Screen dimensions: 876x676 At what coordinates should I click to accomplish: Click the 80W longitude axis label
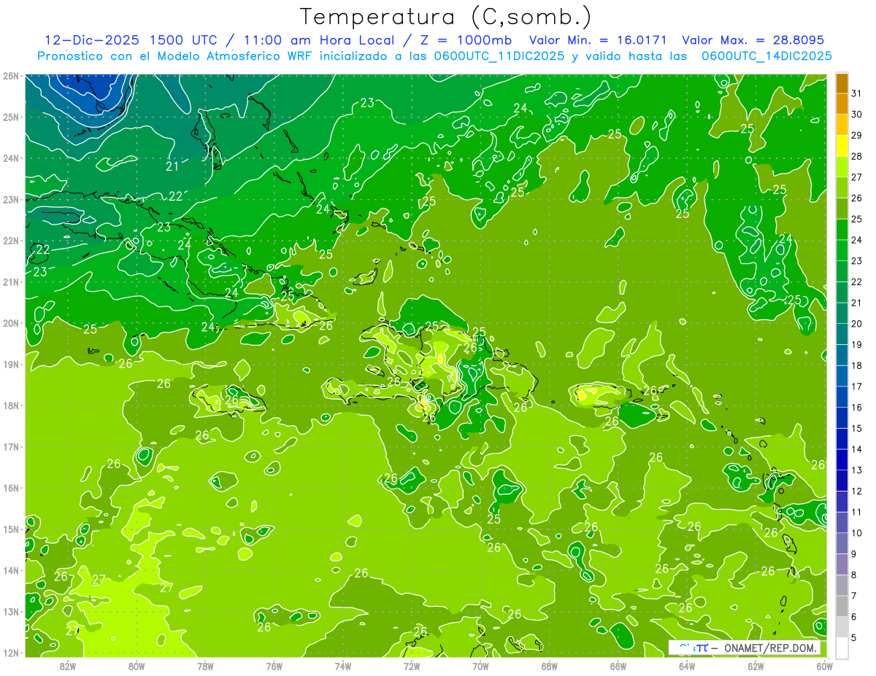click(x=137, y=666)
